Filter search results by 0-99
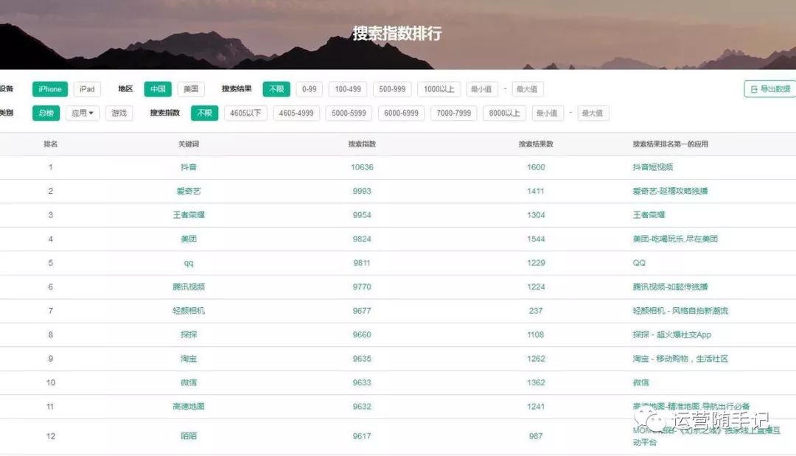The width and height of the screenshot is (796, 456). (309, 89)
